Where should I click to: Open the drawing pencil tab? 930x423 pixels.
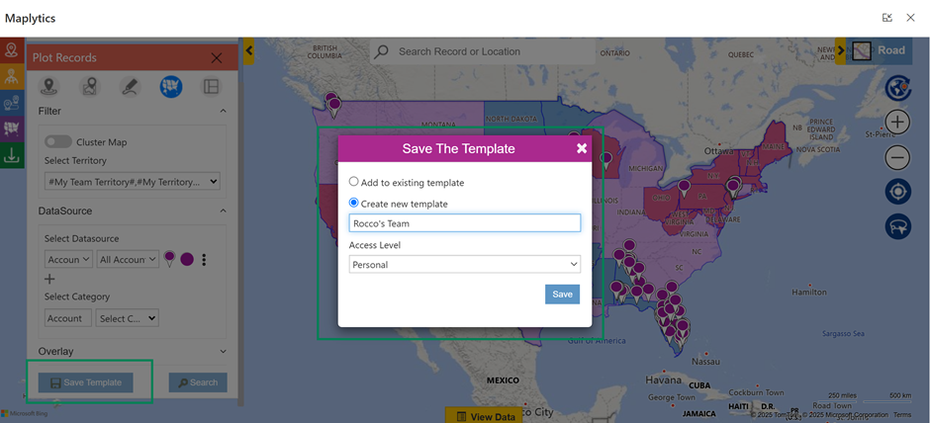[x=130, y=87]
